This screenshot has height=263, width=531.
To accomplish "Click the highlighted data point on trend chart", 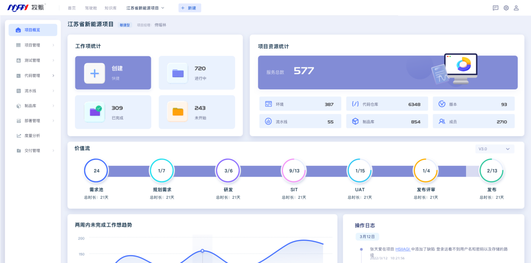I will (x=202, y=251).
